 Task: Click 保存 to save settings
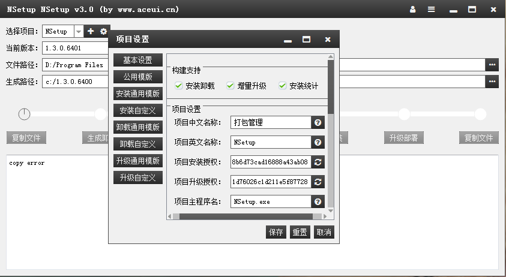276,232
